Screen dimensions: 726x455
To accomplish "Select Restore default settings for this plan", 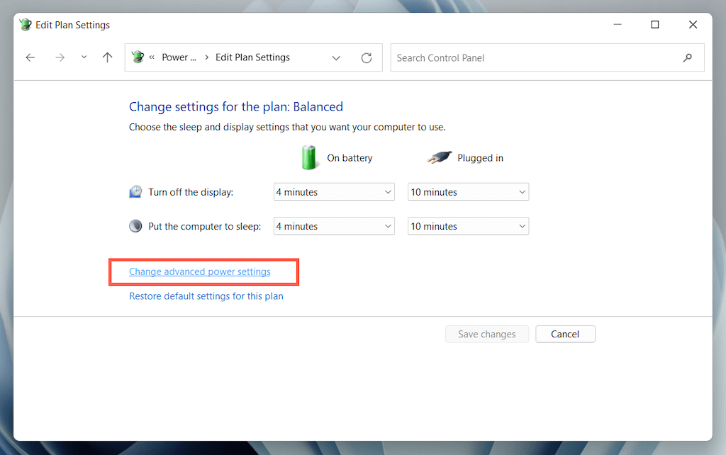I will (206, 296).
